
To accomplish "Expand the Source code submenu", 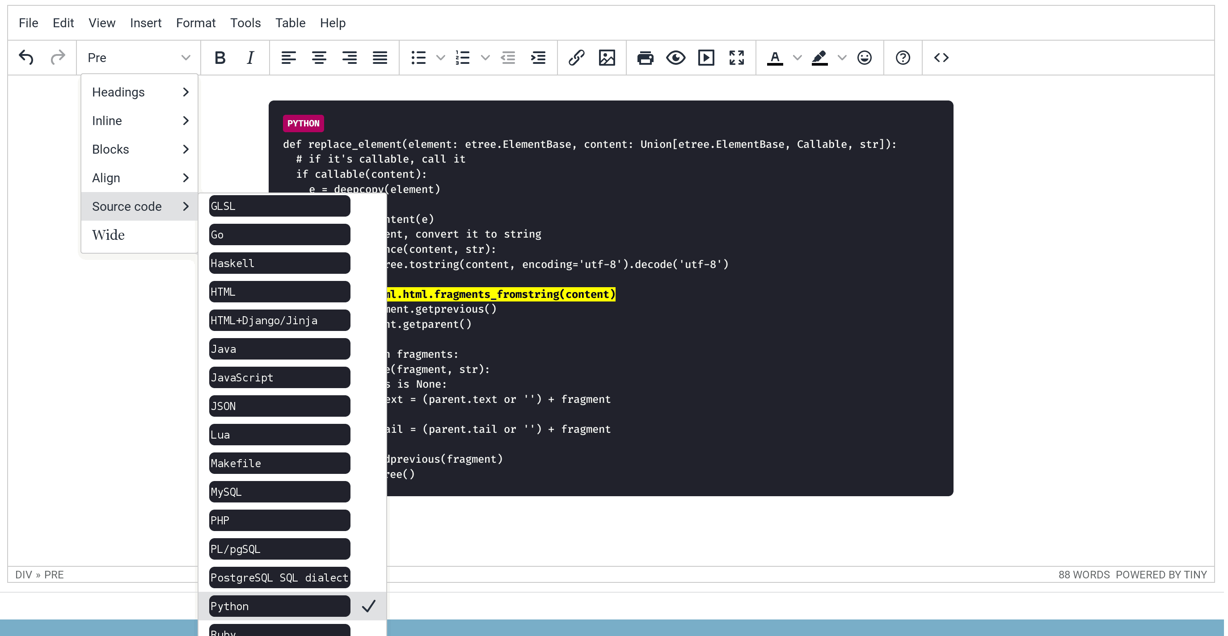I will tap(139, 206).
